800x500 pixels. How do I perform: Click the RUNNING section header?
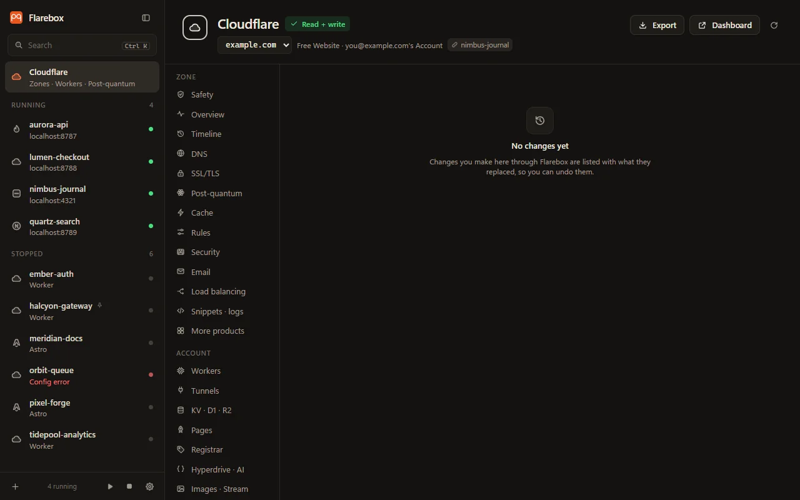(x=28, y=105)
